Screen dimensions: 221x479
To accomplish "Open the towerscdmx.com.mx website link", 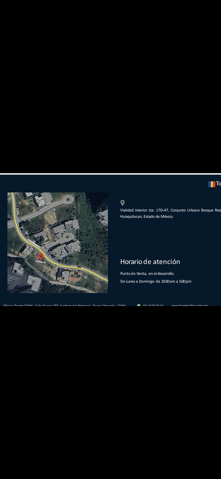I will tap(190, 305).
